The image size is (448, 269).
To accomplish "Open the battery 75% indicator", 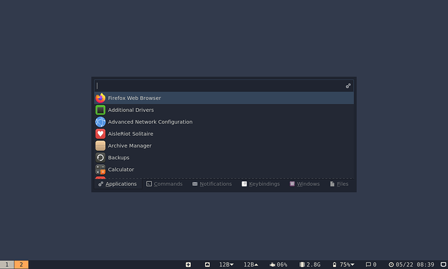I will 343,264.
